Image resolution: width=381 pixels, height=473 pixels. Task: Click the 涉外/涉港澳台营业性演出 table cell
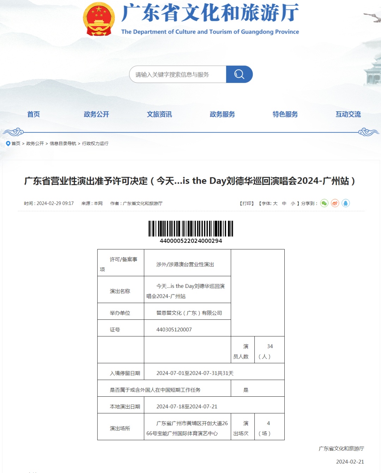(187, 263)
